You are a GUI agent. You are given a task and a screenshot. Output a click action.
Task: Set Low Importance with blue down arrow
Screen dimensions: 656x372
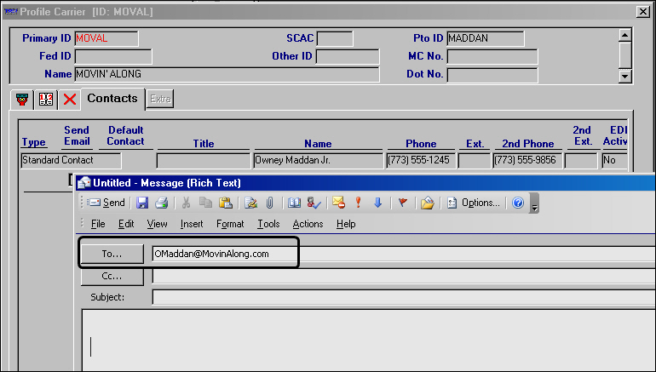[377, 203]
